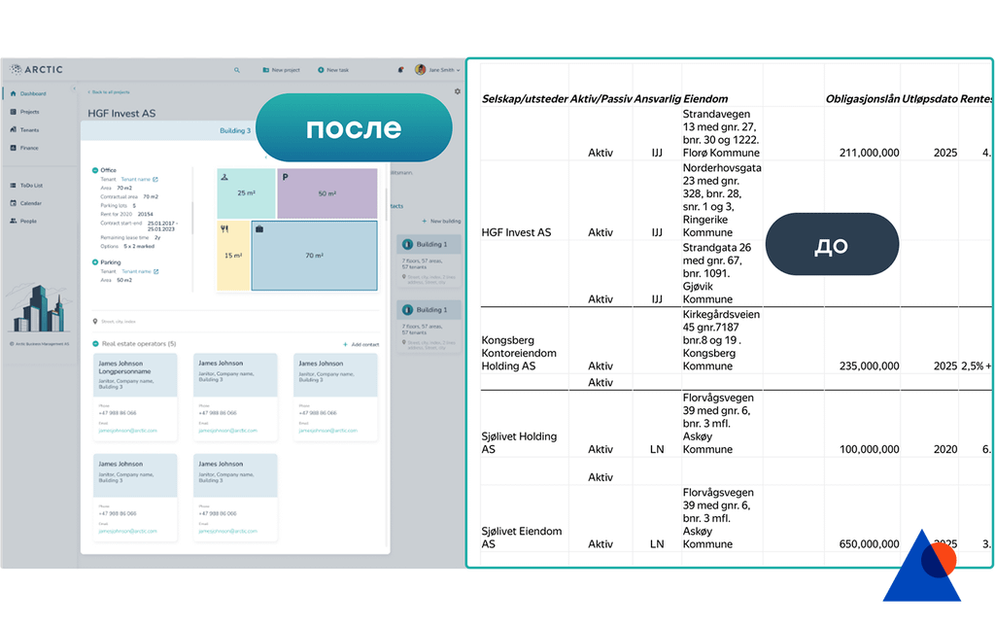Click the Obligasjonslån column header
995x626 pixels.
[x=863, y=99]
